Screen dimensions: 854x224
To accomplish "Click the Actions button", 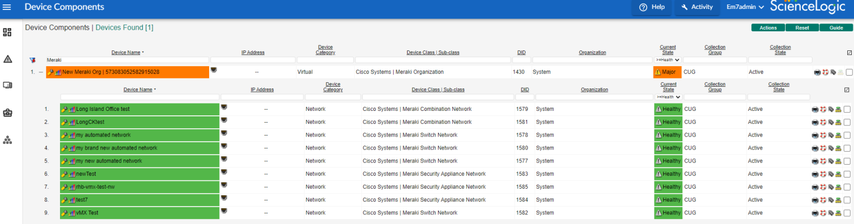I will [768, 27].
